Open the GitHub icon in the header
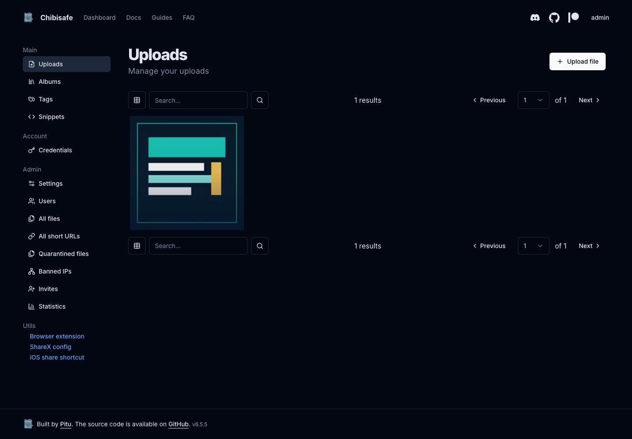Viewport: 632px width, 439px height. [554, 18]
